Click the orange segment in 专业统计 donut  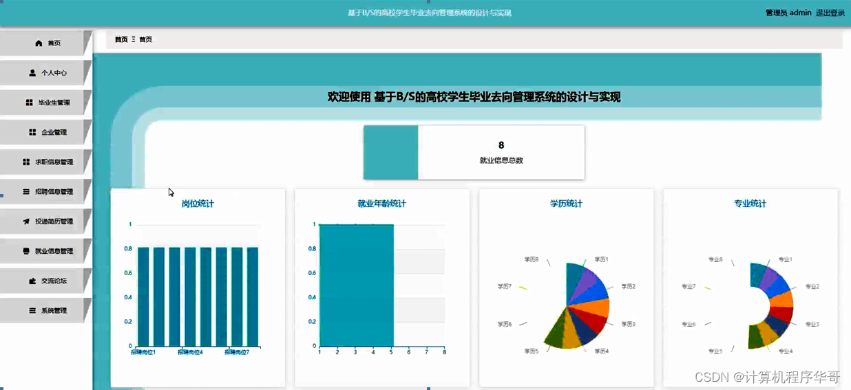[783, 299]
